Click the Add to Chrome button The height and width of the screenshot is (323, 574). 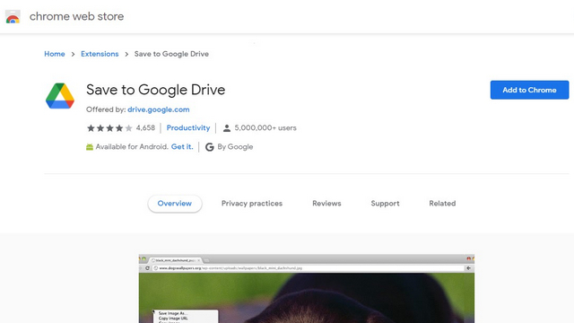pyautogui.click(x=529, y=90)
